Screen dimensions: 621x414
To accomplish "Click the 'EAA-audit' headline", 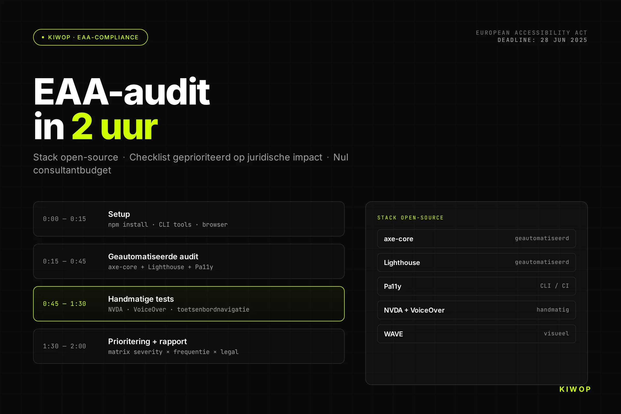I will 122,92.
